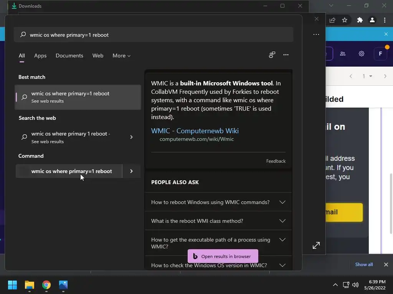The image size is (393, 294).
Task: Expand 'What is the reboot WMI class method?'
Action: tap(218, 221)
